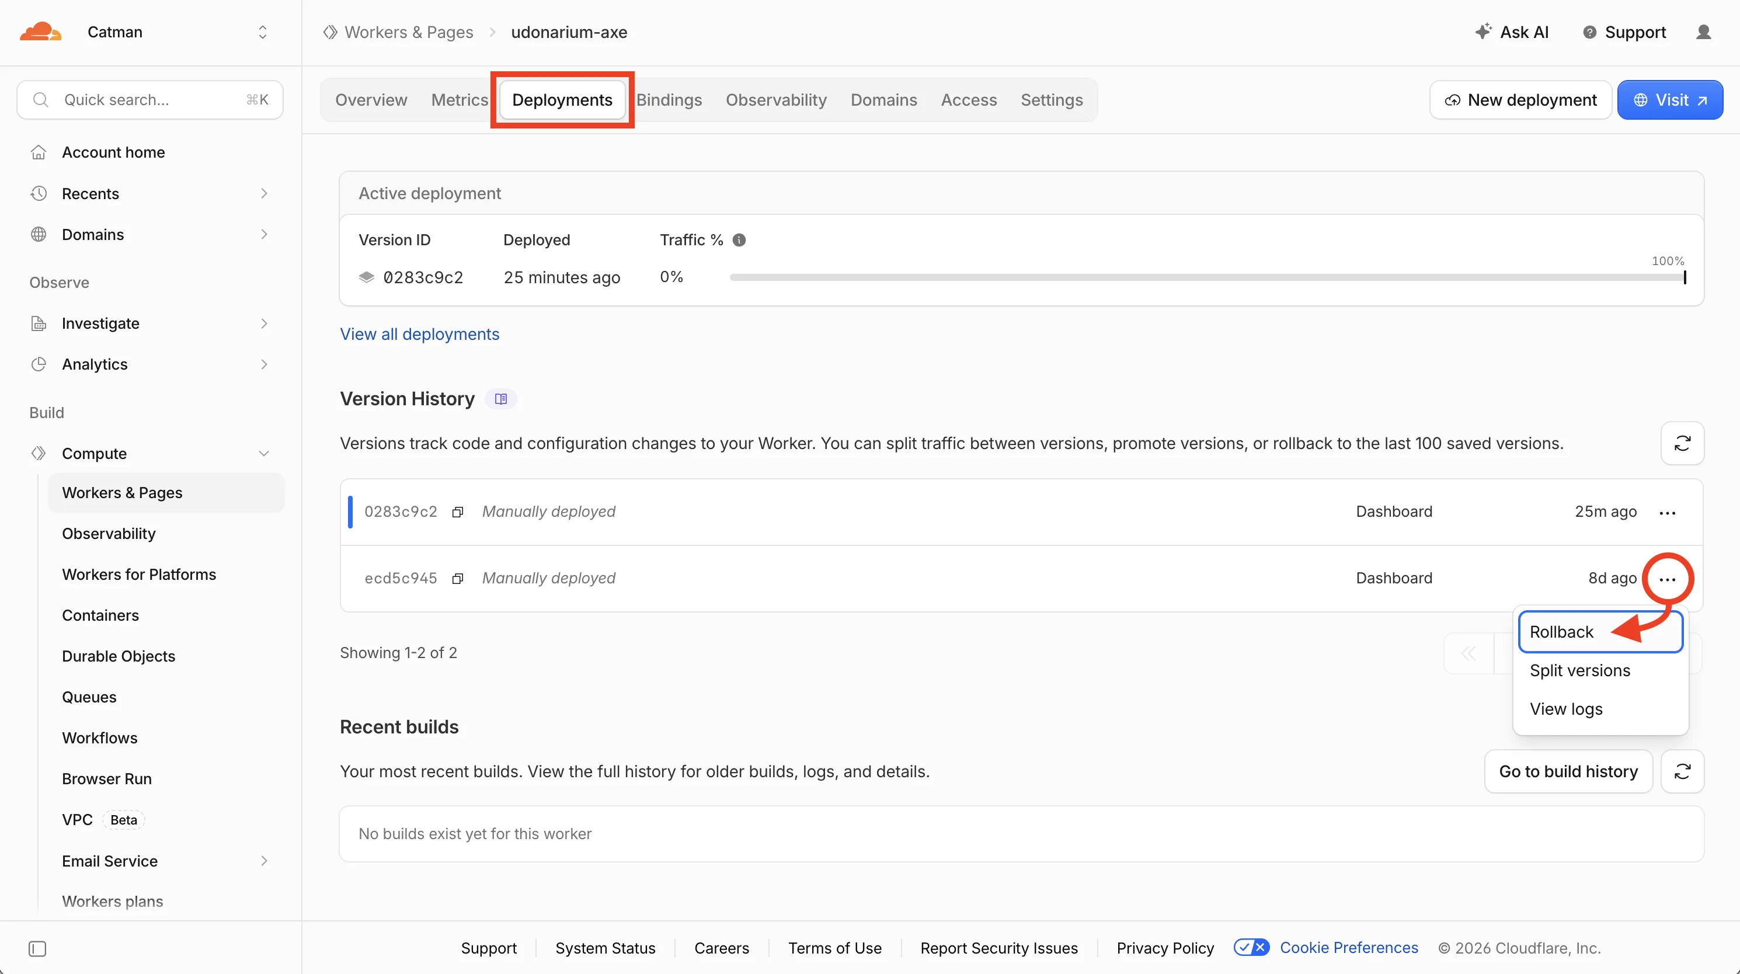Open Workers plans in sidebar
The image size is (1740, 974).
pyautogui.click(x=113, y=901)
